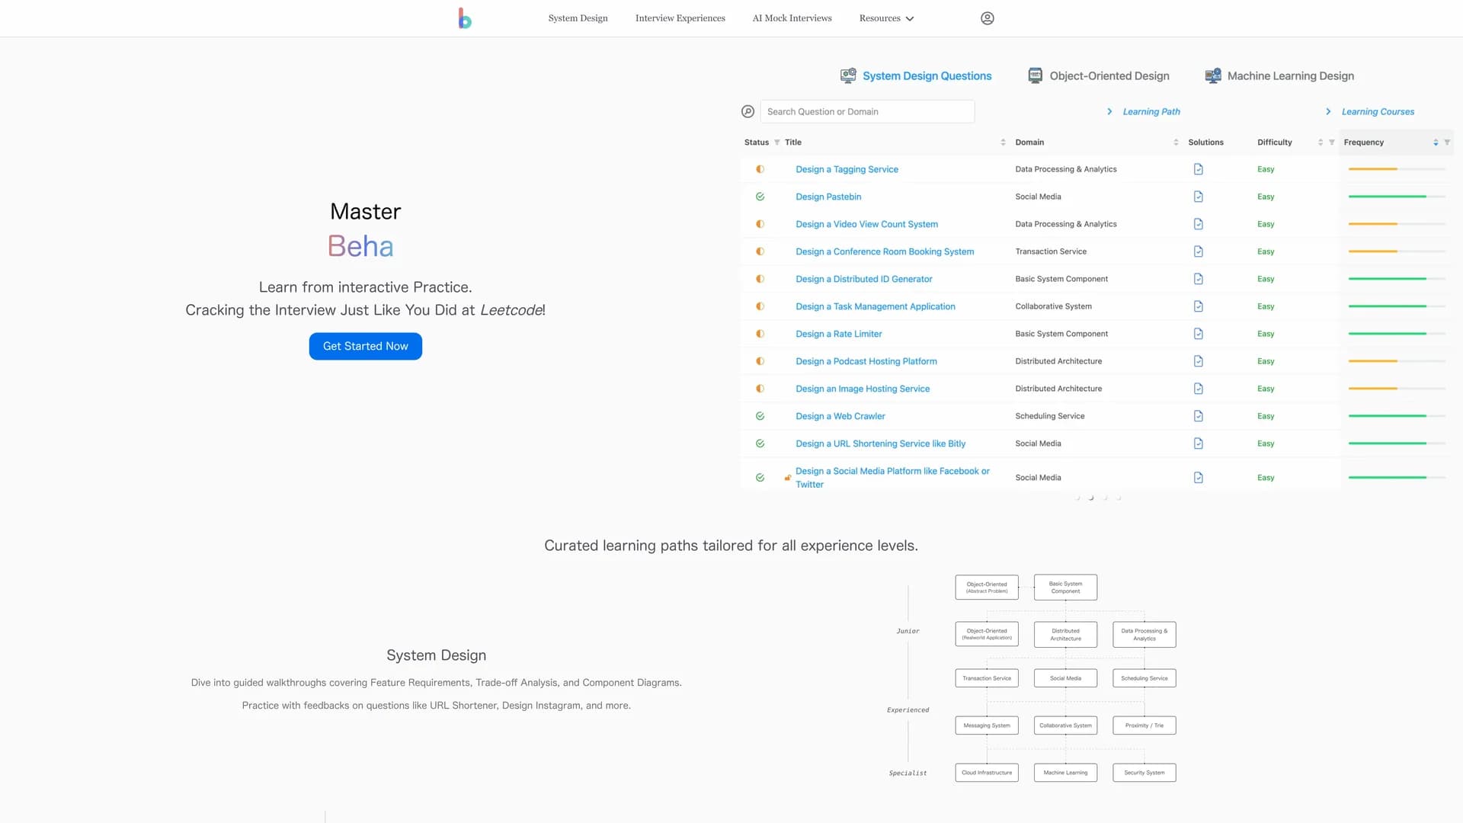Click the Messaging System diagram node
This screenshot has width=1463, height=823.
point(986,725)
